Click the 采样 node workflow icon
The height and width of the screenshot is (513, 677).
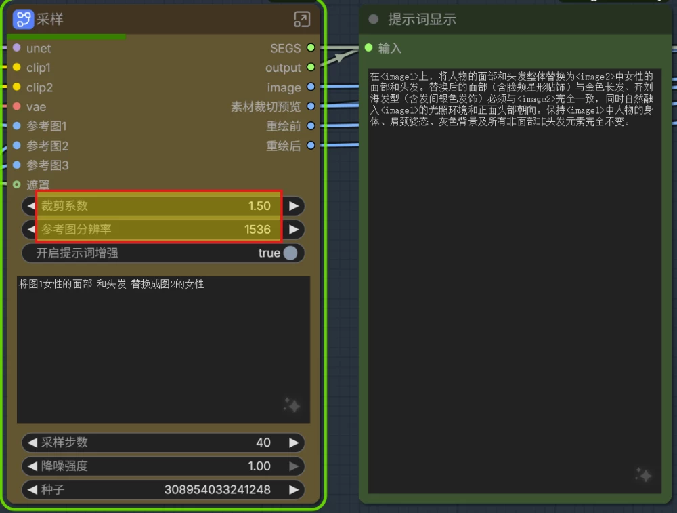coord(23,20)
